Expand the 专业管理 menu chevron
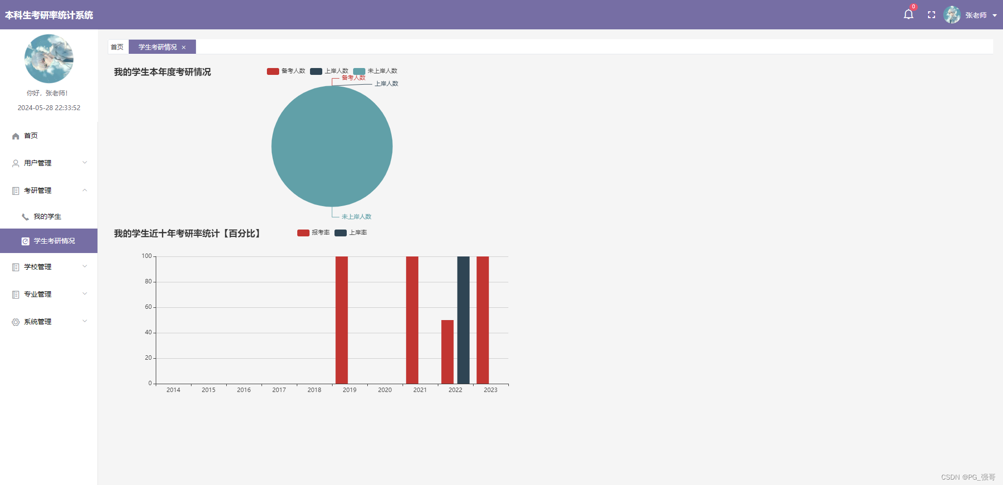The image size is (1003, 485). tap(85, 294)
